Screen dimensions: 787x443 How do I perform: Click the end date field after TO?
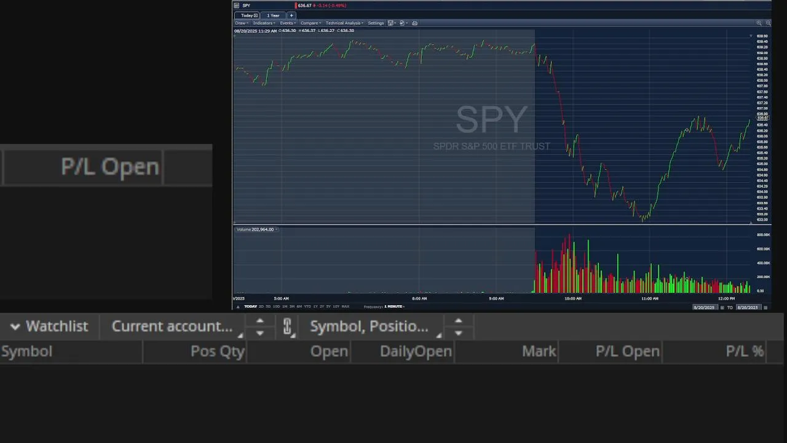[x=748, y=308]
